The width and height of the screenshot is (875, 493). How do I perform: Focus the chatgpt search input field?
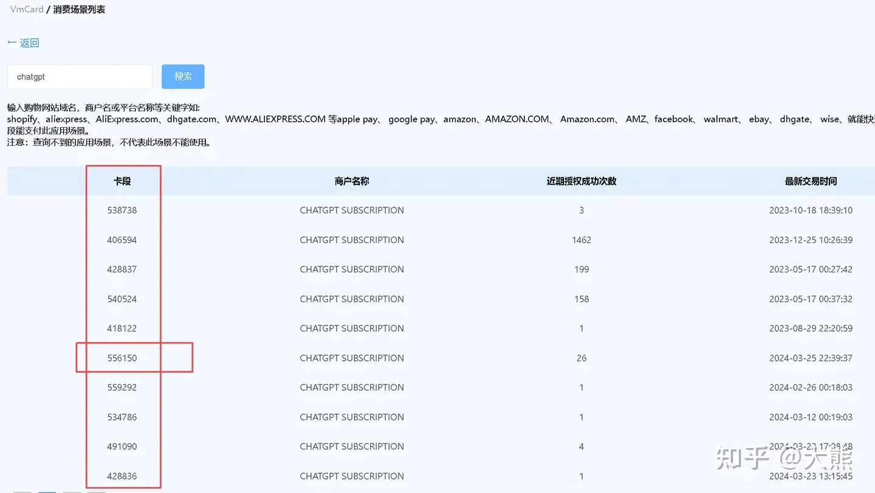(x=80, y=77)
